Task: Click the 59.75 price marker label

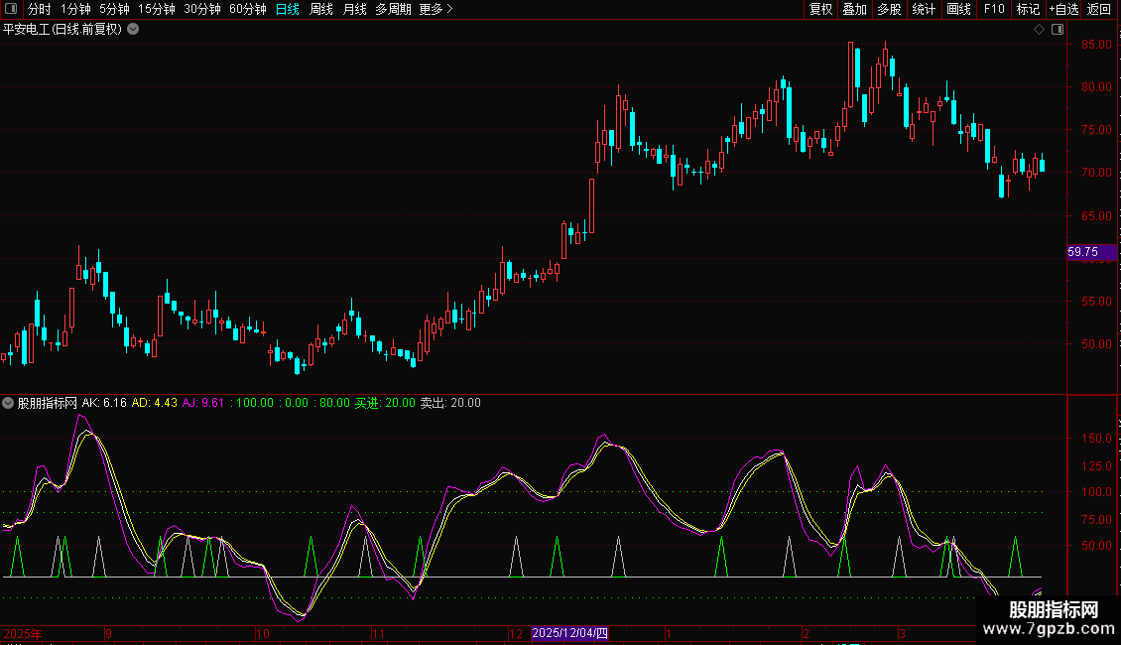Action: coord(1091,252)
